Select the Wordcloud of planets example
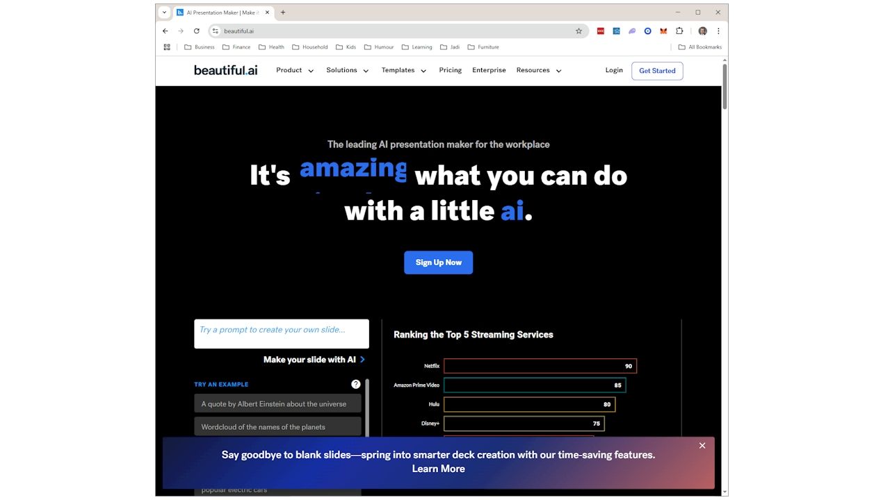Viewport: 890px width, 500px height. [278, 426]
